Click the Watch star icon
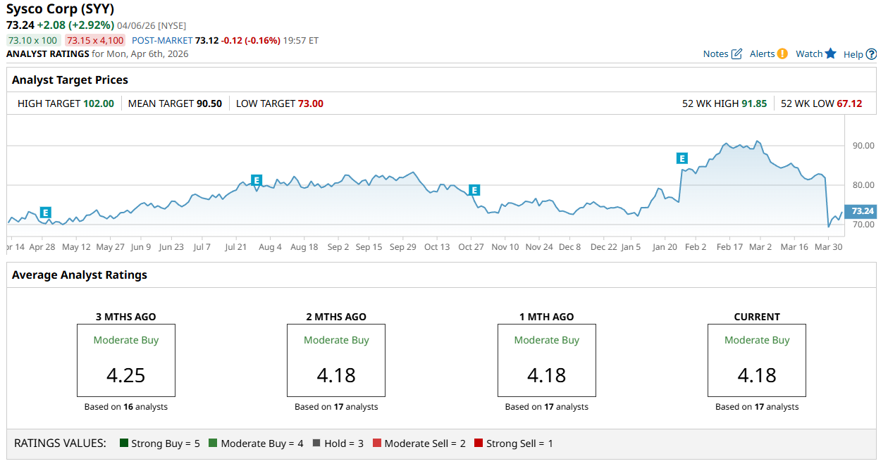The width and height of the screenshot is (888, 466). [830, 53]
